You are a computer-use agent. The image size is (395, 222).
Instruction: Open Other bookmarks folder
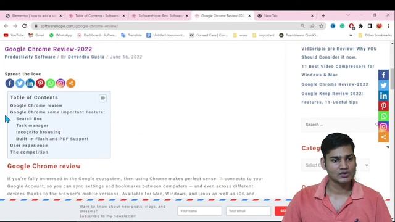375,35
